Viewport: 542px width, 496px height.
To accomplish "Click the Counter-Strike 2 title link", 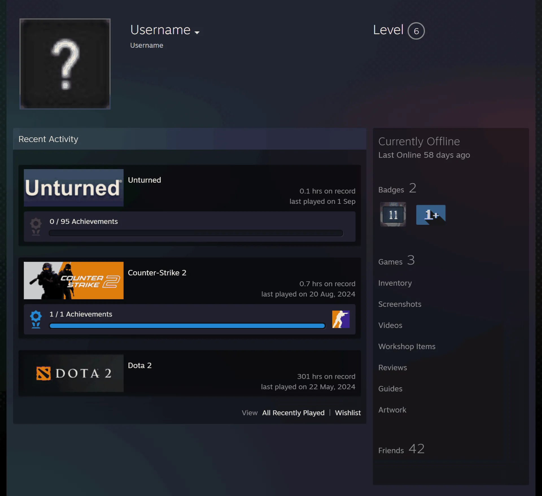I will [157, 272].
